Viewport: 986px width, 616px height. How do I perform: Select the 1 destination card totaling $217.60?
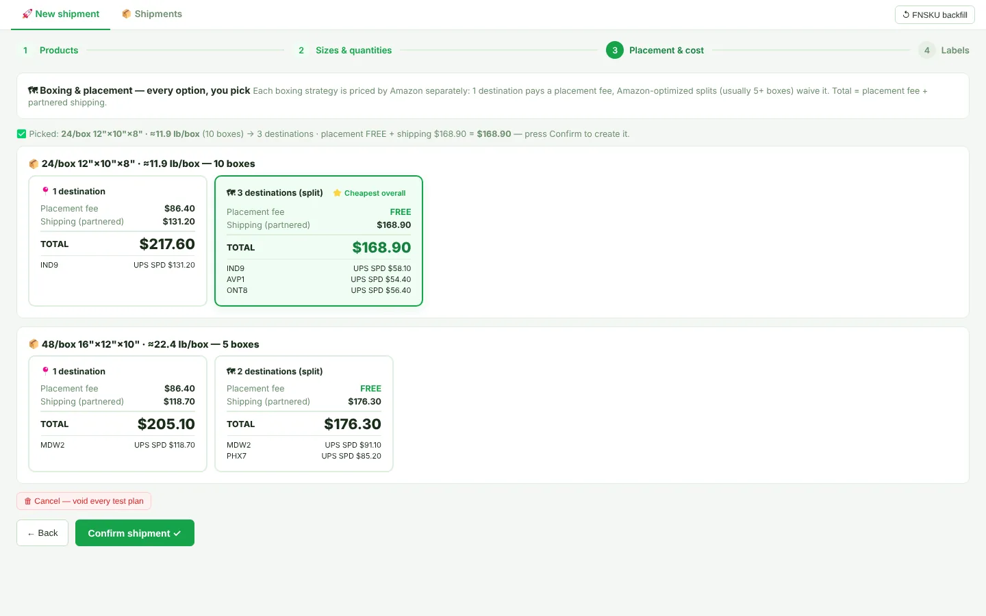tap(118, 241)
